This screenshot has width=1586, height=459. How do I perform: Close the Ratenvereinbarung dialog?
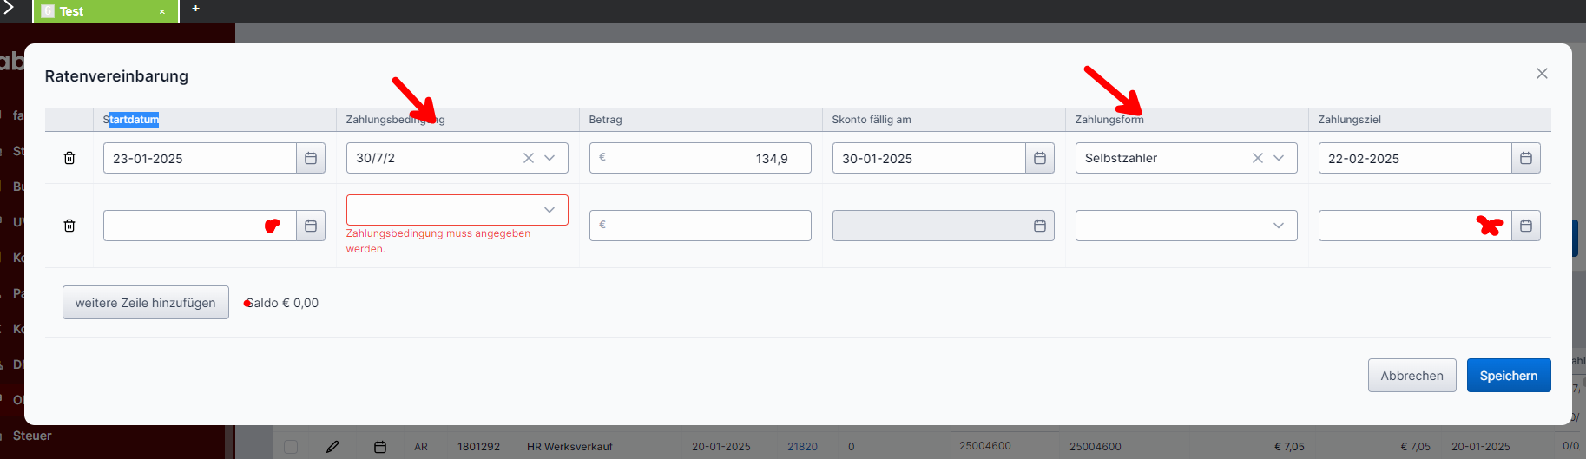click(x=1542, y=74)
